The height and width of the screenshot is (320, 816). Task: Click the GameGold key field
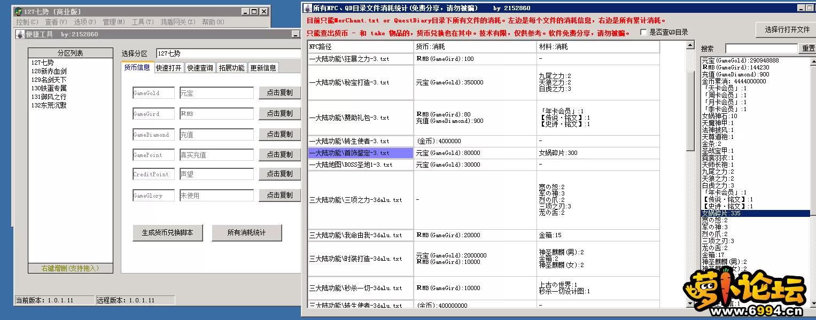tap(153, 93)
